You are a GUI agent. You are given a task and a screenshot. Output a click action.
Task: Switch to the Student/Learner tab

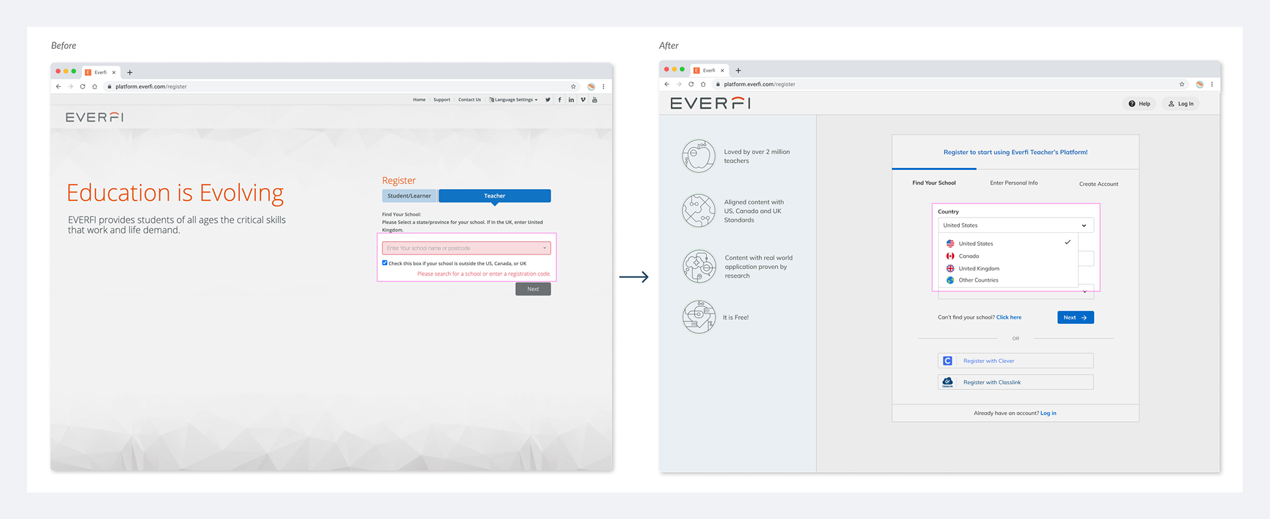pos(409,196)
